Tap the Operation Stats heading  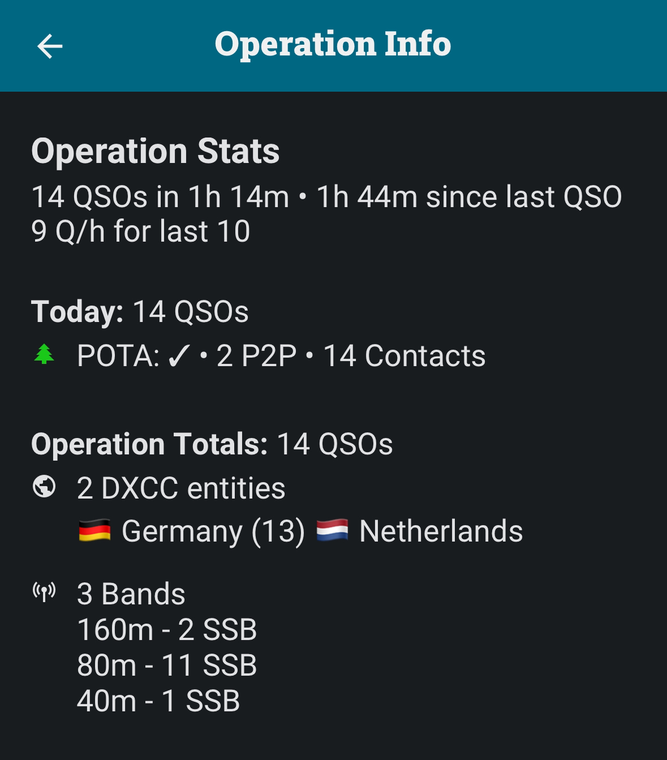pyautogui.click(x=156, y=151)
